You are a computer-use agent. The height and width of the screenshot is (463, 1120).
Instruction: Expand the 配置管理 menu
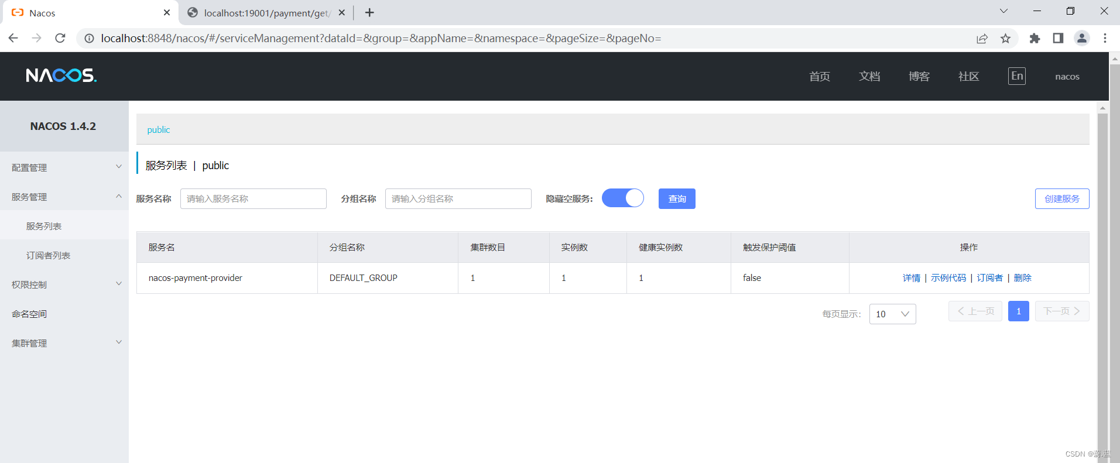click(64, 167)
